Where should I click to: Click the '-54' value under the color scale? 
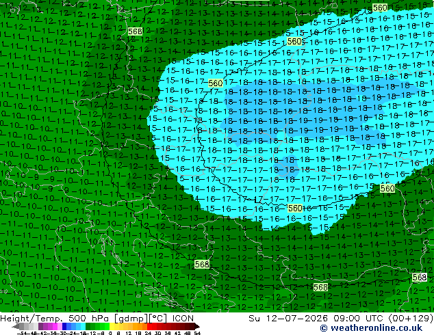click(22, 333)
